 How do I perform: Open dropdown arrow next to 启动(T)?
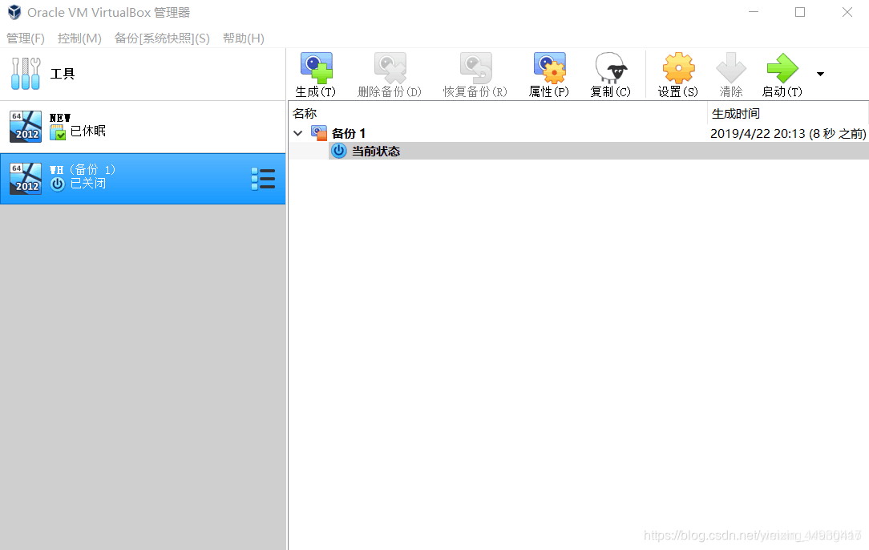tap(820, 74)
